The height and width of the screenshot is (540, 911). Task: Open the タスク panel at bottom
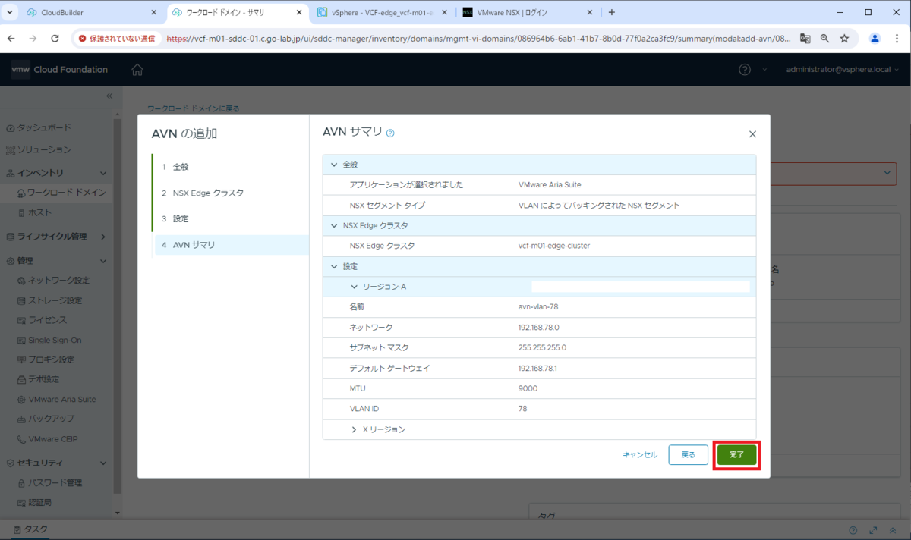(30, 529)
